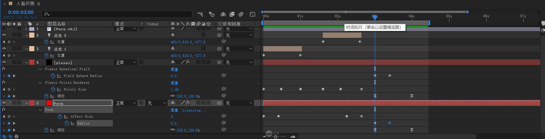Image resolution: width=545 pixels, height=139 pixels.
Task: Toggle visibility of the Form layer
Action: click(x=4, y=103)
